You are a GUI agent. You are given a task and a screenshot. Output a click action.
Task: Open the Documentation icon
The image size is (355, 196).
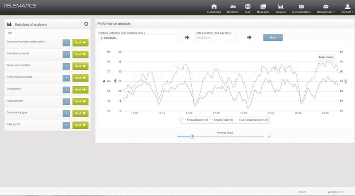point(301,7)
